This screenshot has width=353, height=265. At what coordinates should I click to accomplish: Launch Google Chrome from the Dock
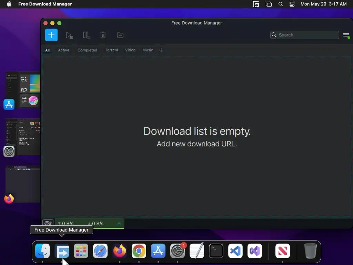click(x=139, y=251)
